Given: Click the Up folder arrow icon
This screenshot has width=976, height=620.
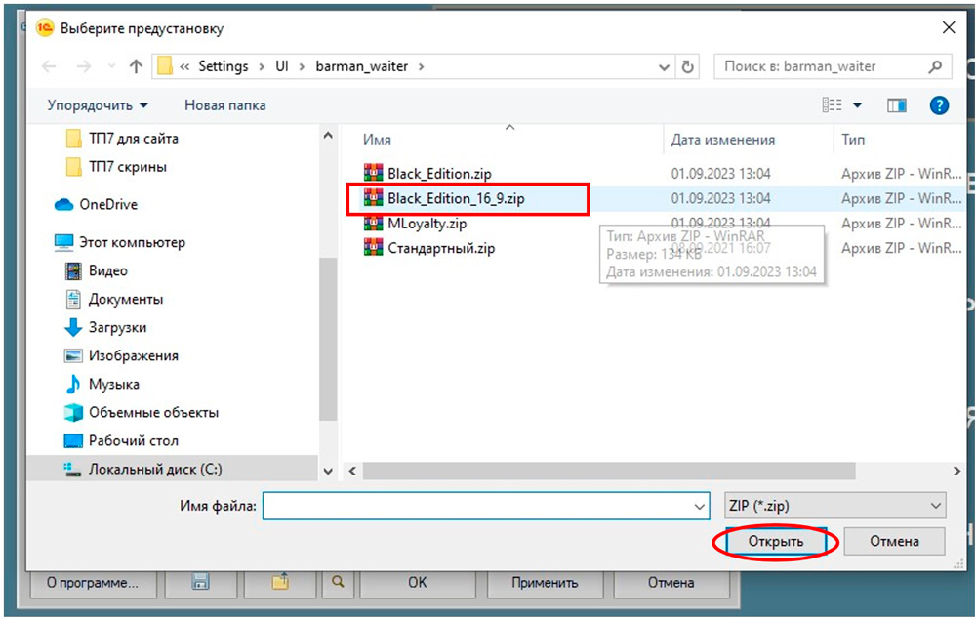Looking at the screenshot, I should coord(136,66).
